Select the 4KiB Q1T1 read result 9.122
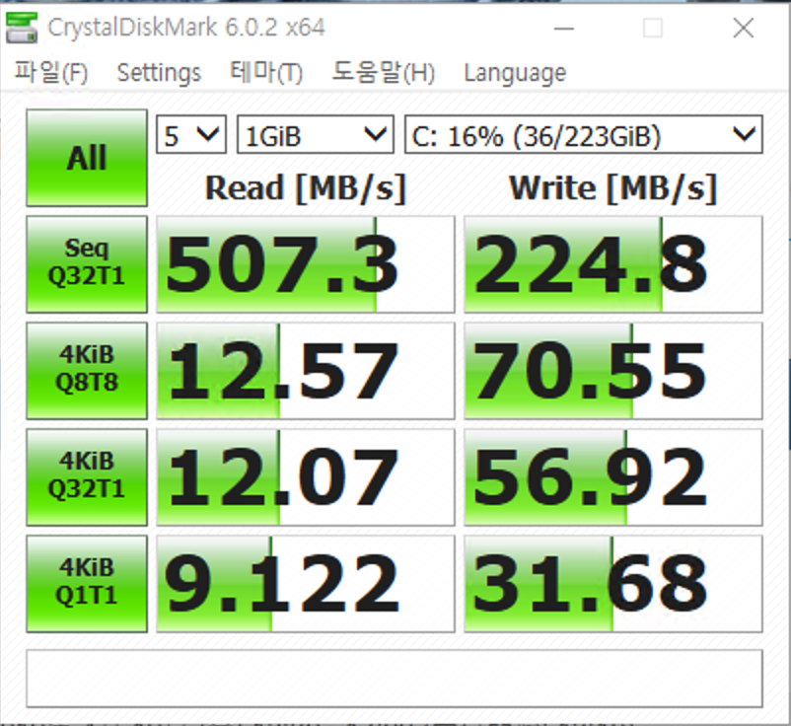The width and height of the screenshot is (791, 726). pyautogui.click(x=306, y=584)
